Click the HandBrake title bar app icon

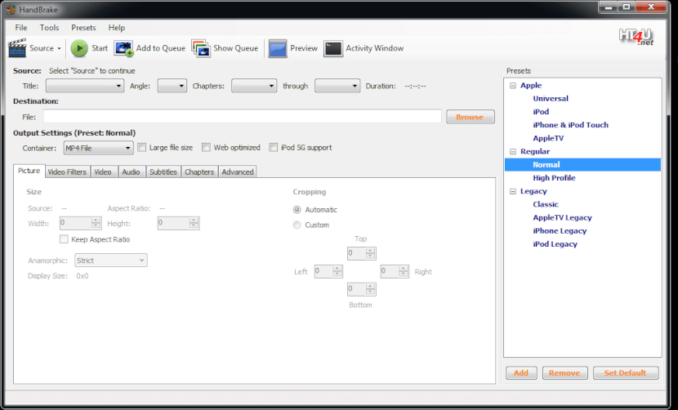tap(11, 9)
